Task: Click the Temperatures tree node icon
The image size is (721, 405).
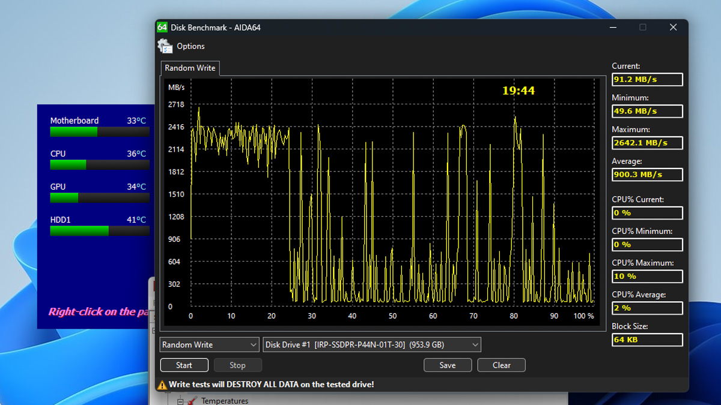Action: point(192,400)
